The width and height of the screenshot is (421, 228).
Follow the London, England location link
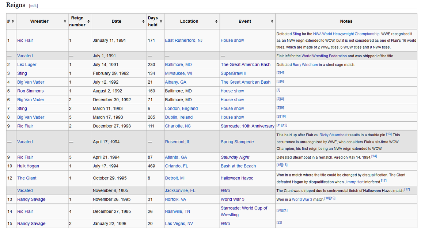[181, 109]
